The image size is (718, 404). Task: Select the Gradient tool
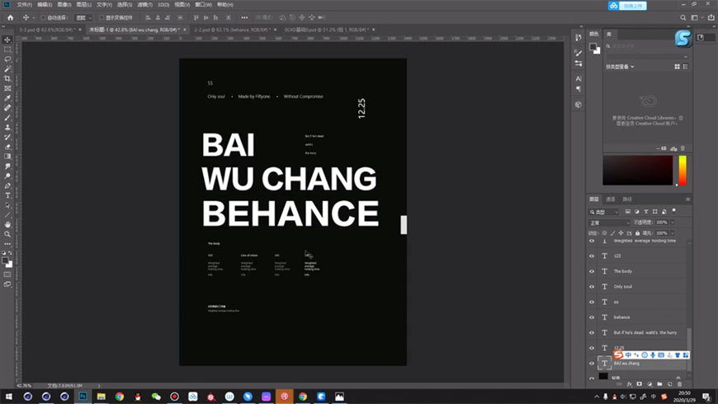(7, 157)
